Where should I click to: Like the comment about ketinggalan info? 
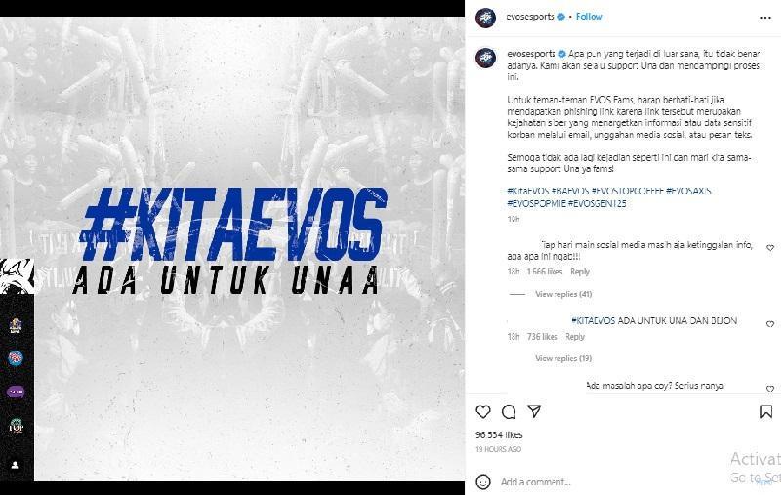[770, 248]
